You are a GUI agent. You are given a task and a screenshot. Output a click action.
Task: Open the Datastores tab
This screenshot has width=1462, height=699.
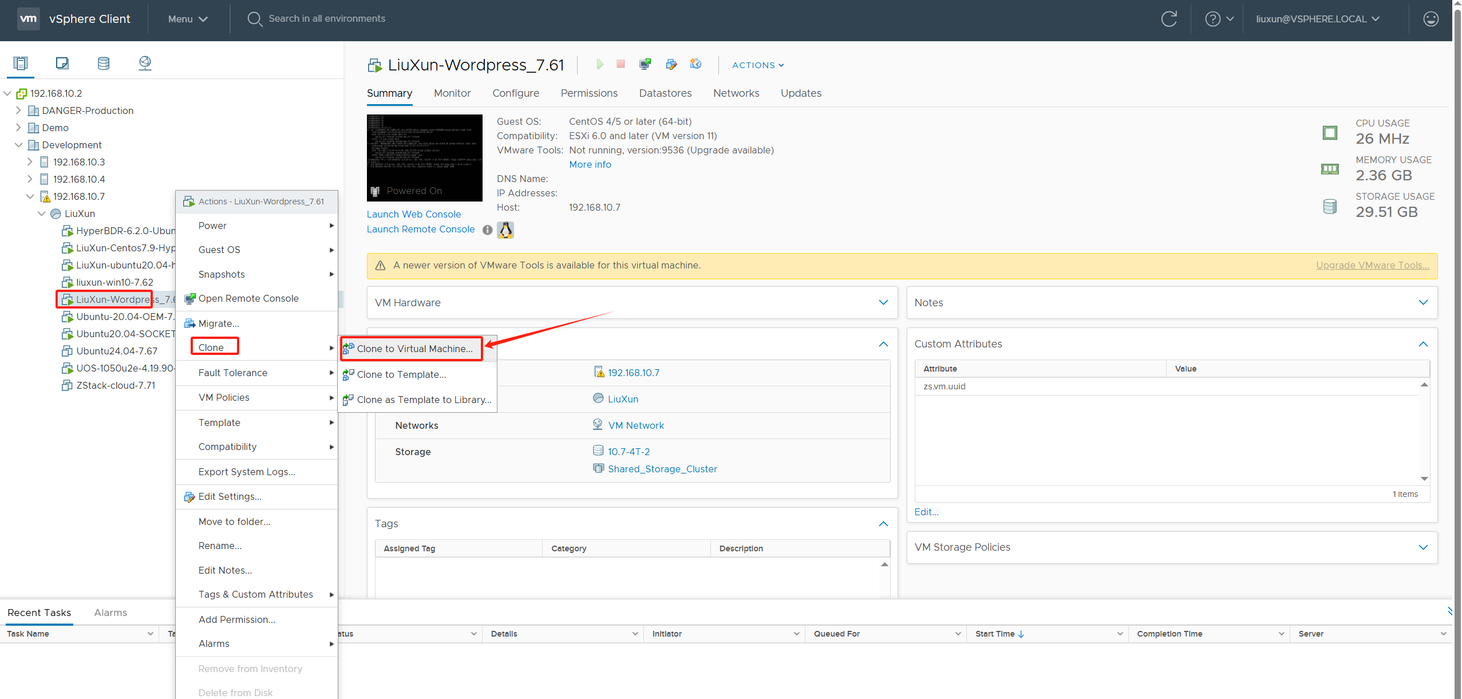pyautogui.click(x=665, y=93)
